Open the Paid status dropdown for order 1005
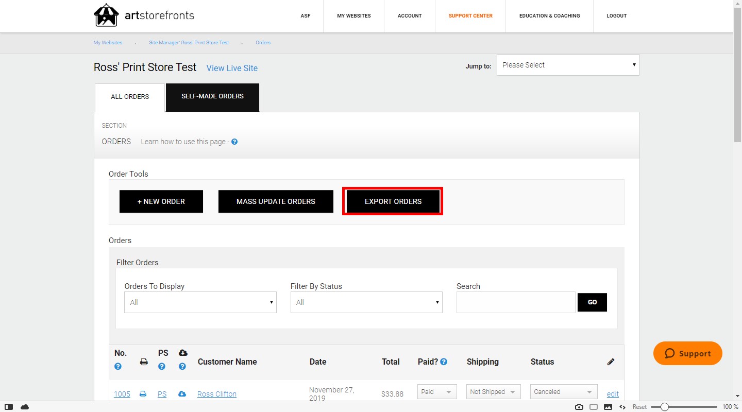This screenshot has height=412, width=742. pos(437,392)
